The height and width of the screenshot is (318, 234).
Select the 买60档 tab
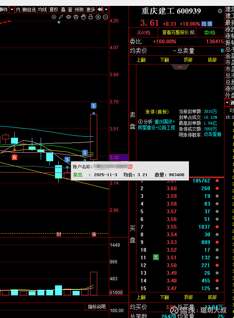pos(143,33)
